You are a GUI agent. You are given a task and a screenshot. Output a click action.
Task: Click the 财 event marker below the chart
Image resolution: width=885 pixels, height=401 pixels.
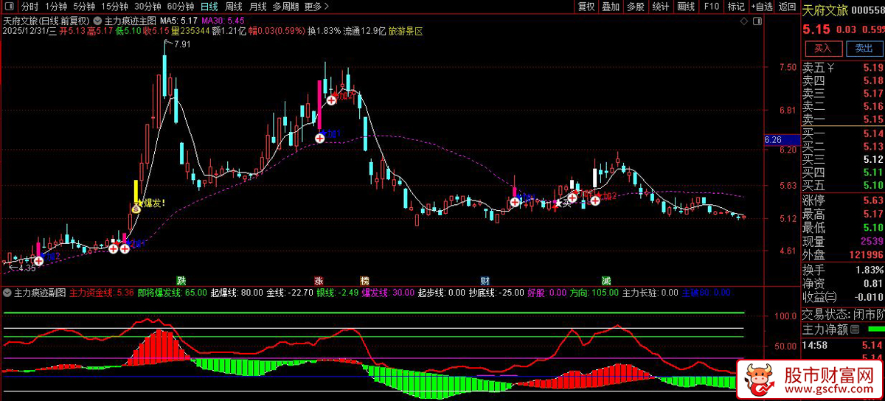click(x=485, y=281)
